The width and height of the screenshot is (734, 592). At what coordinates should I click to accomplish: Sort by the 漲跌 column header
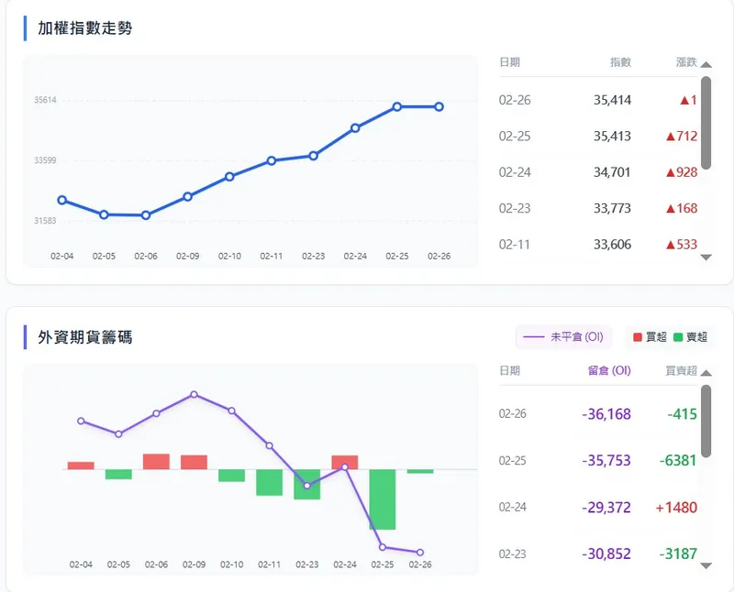click(685, 62)
